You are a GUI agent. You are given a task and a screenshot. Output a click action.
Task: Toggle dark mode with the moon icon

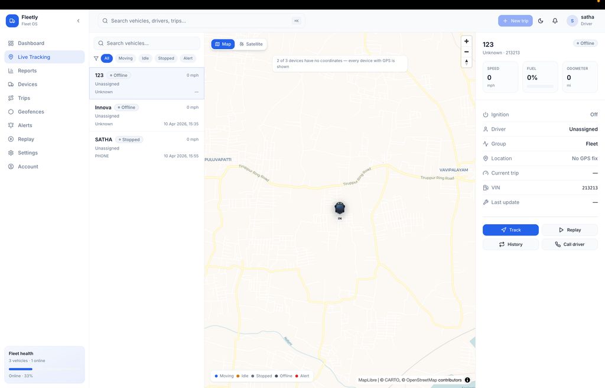tap(539, 20)
